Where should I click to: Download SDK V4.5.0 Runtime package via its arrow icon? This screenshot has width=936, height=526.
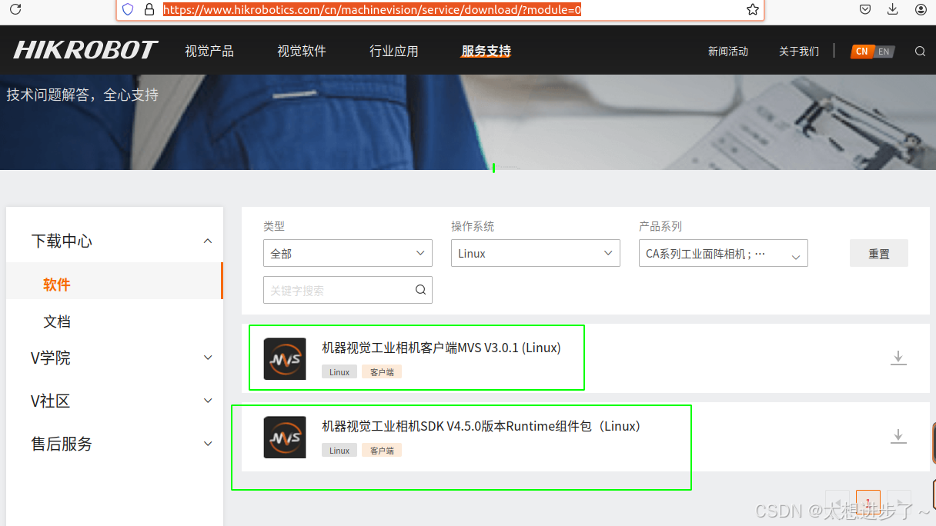(x=898, y=436)
